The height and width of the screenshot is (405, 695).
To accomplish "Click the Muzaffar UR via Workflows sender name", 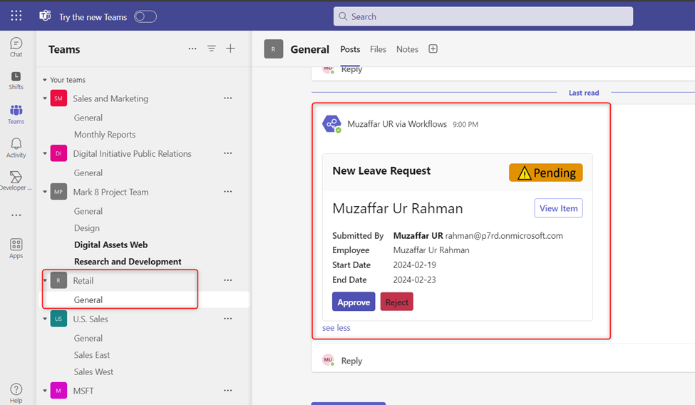I will [x=397, y=124].
